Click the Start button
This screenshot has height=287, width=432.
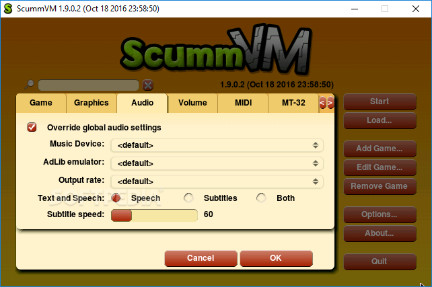coord(380,101)
